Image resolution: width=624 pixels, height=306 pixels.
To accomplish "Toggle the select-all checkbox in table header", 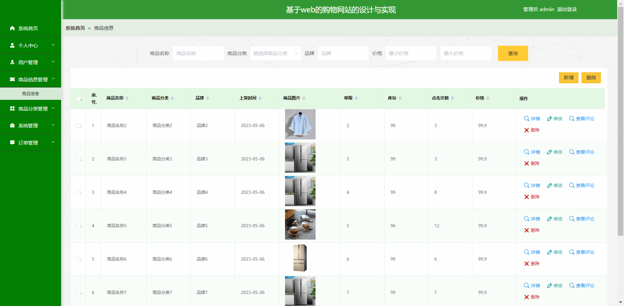I will [x=79, y=99].
